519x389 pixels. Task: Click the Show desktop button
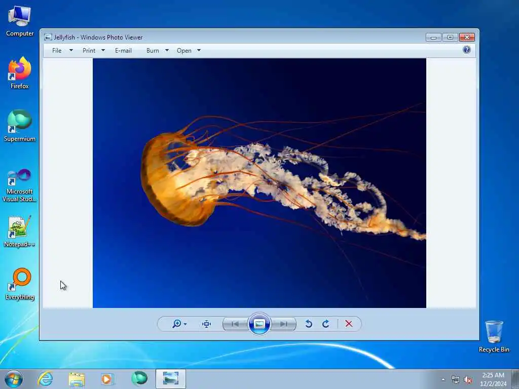click(x=515, y=379)
